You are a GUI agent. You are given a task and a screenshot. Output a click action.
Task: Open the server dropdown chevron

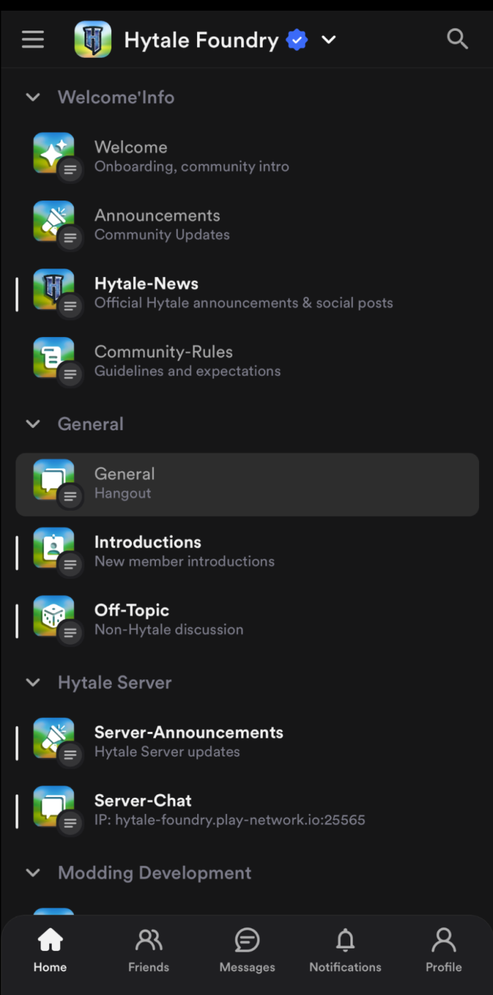[x=328, y=40]
